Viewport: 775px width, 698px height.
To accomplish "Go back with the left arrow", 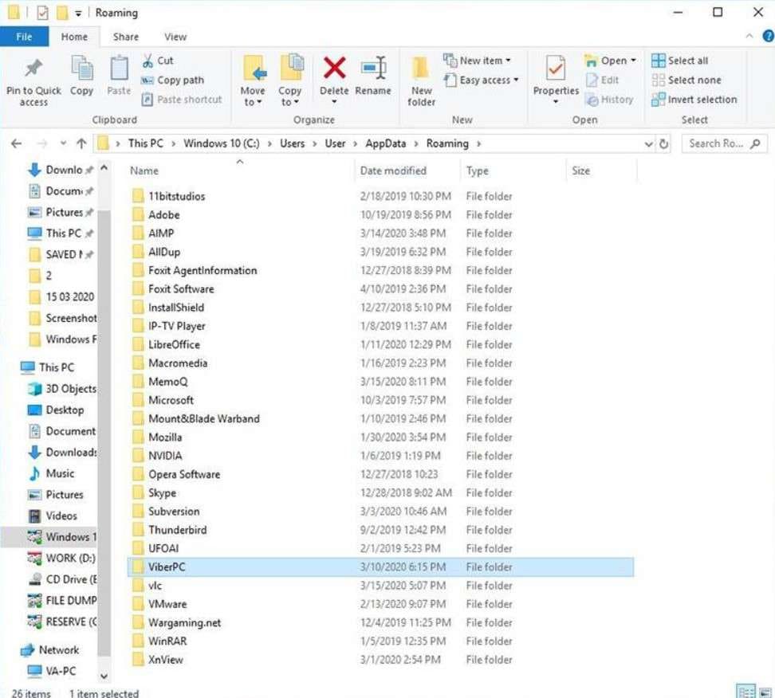I will tap(16, 143).
